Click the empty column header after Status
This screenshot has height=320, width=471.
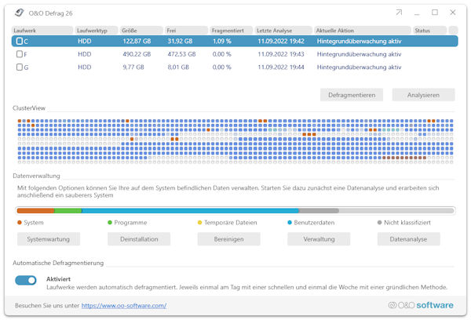click(453, 31)
